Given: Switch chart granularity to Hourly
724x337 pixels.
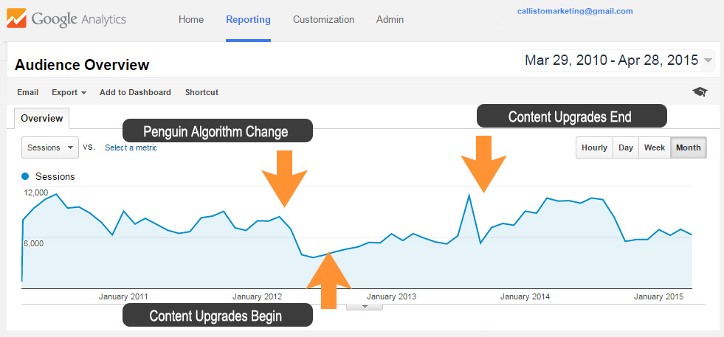Looking at the screenshot, I should pyautogui.click(x=594, y=147).
